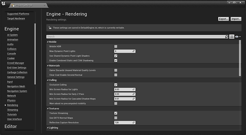Viewport: 246px width, 135px height.
Task: Click the Min Screen Radius for Lights field
Action: coord(125,89)
